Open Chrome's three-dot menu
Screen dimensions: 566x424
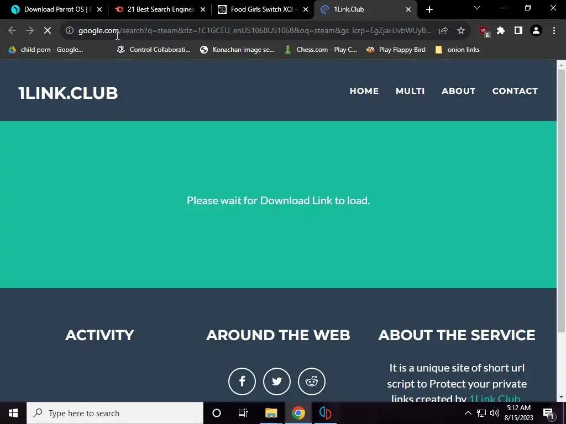tap(554, 31)
